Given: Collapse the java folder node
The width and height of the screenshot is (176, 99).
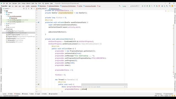Looking at the screenshot, I should tap(5, 15).
